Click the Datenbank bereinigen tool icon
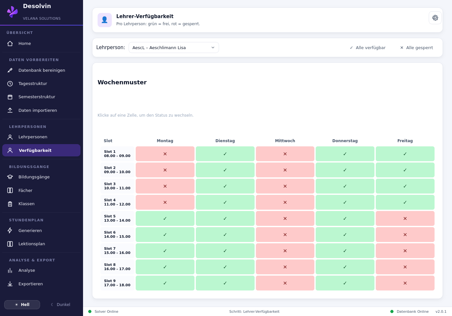The height and width of the screenshot is (316, 452). coord(10,70)
